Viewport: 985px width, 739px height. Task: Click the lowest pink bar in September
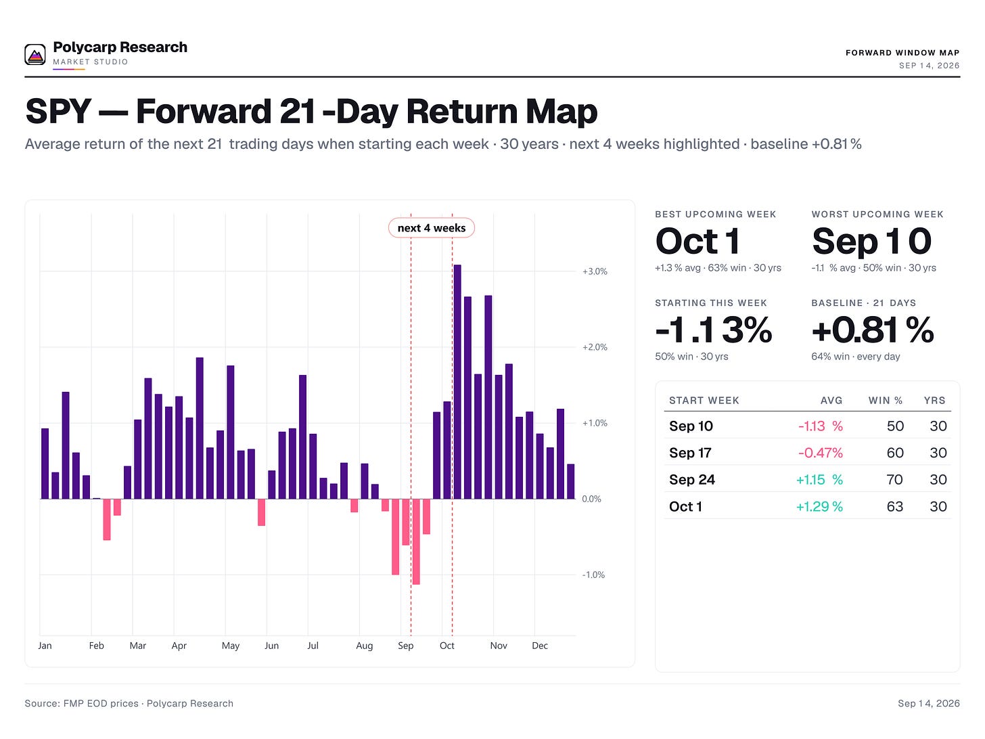[x=416, y=541]
